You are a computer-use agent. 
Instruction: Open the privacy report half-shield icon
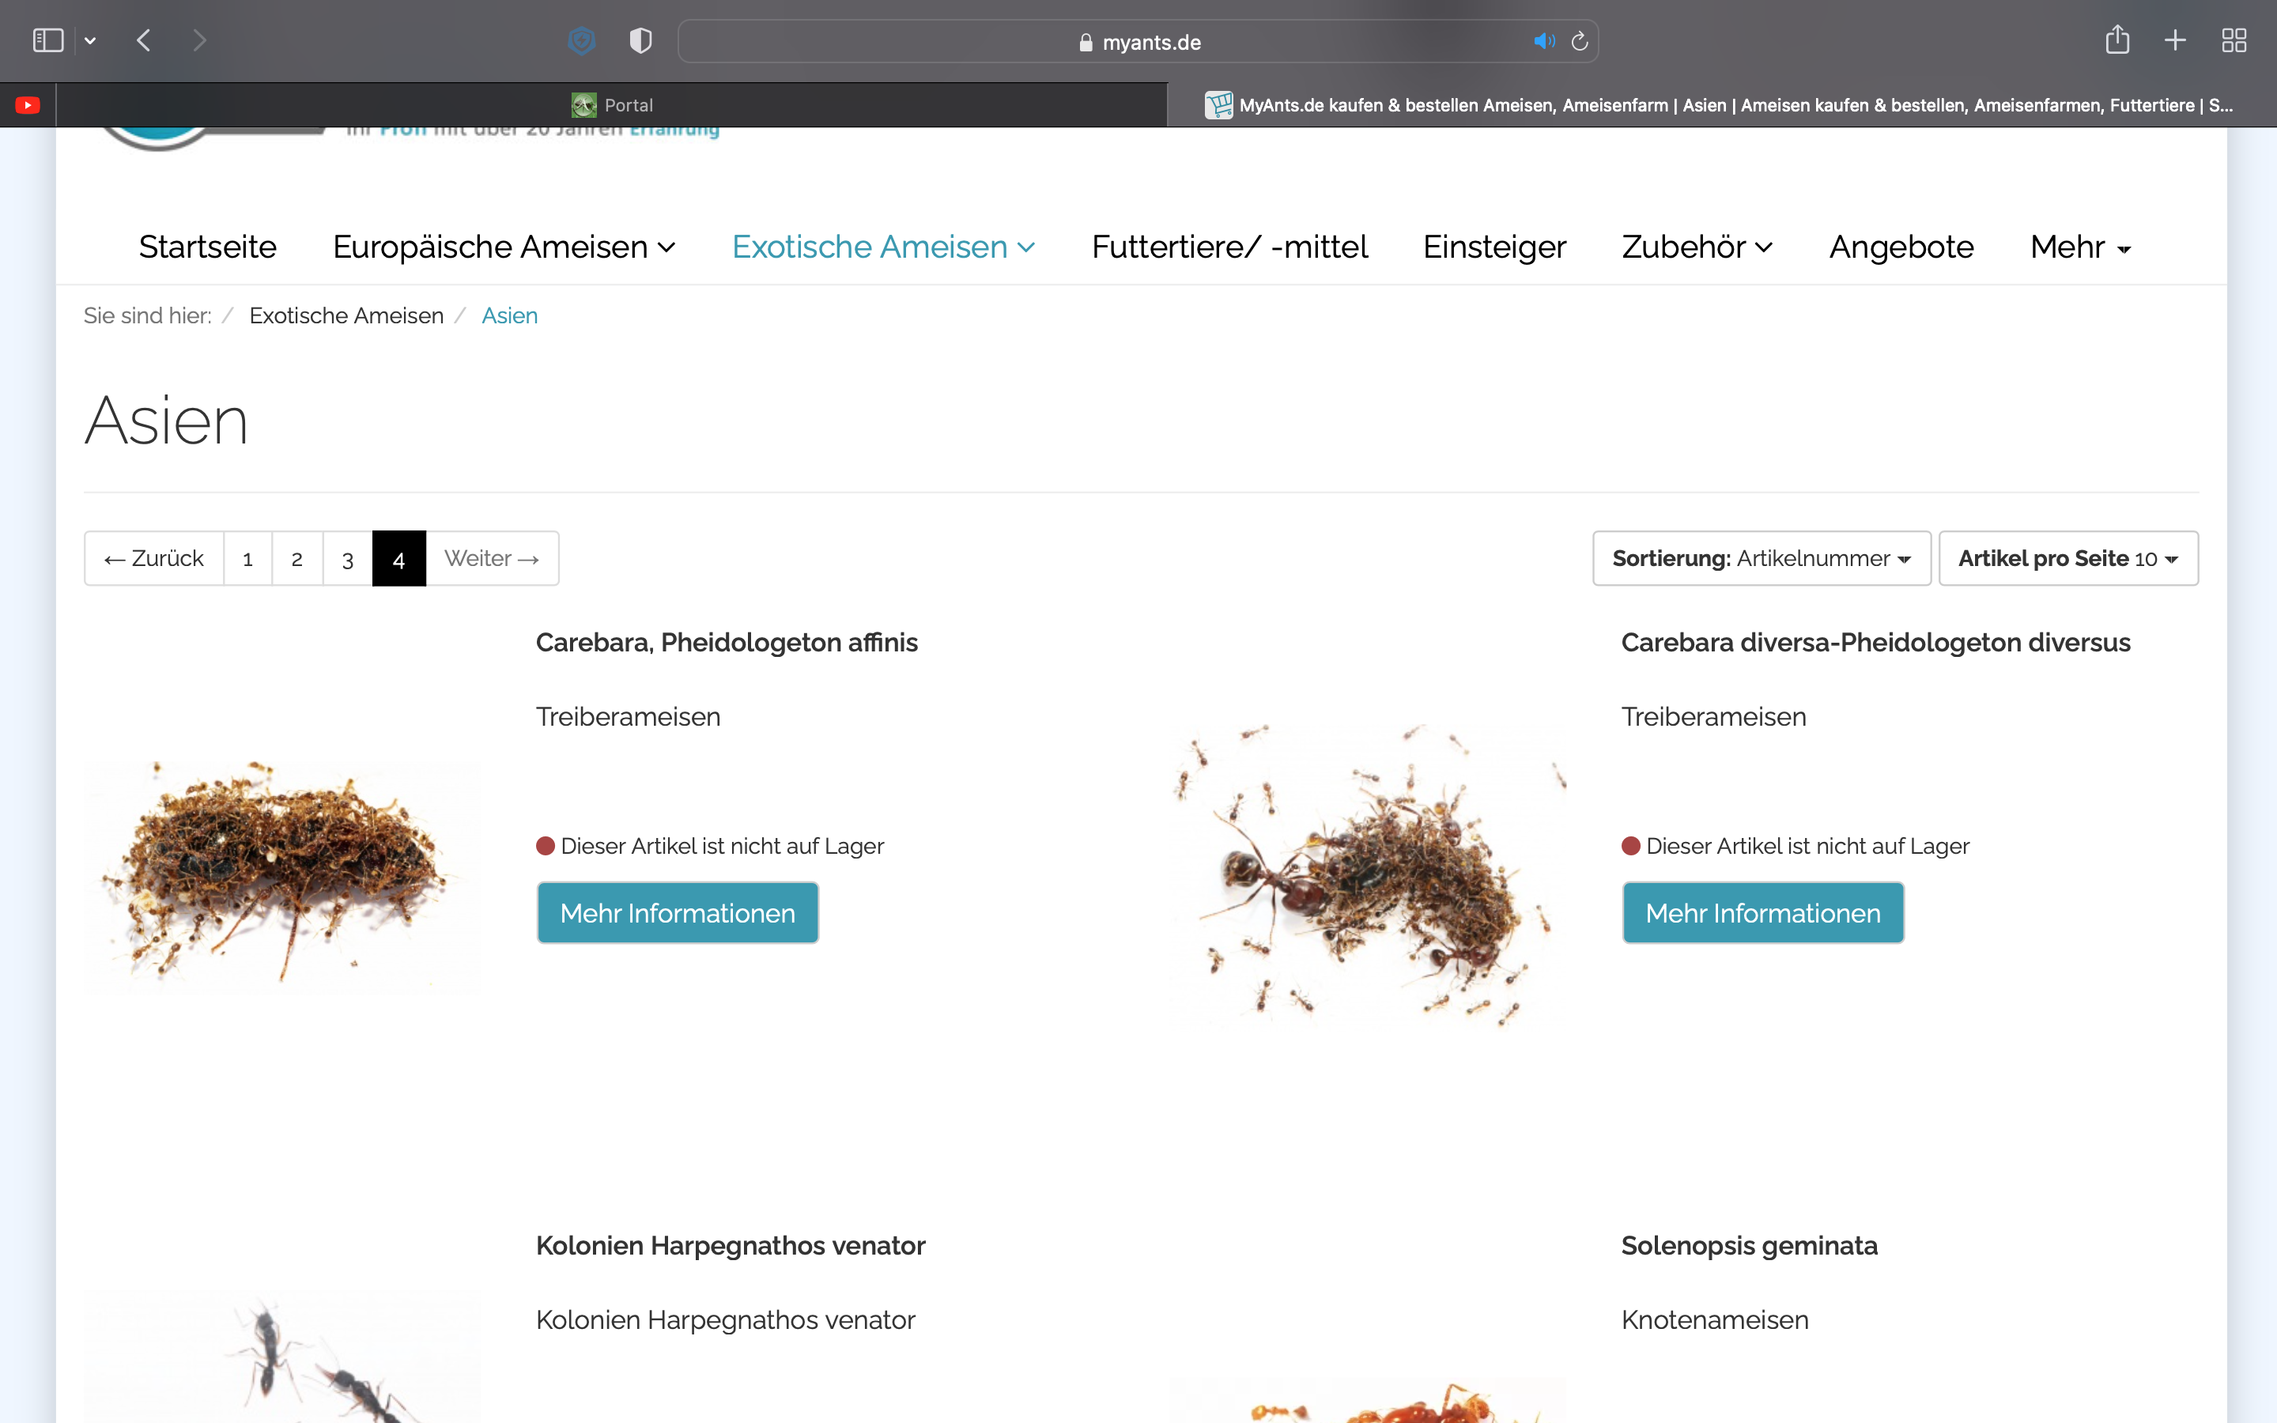(x=640, y=40)
